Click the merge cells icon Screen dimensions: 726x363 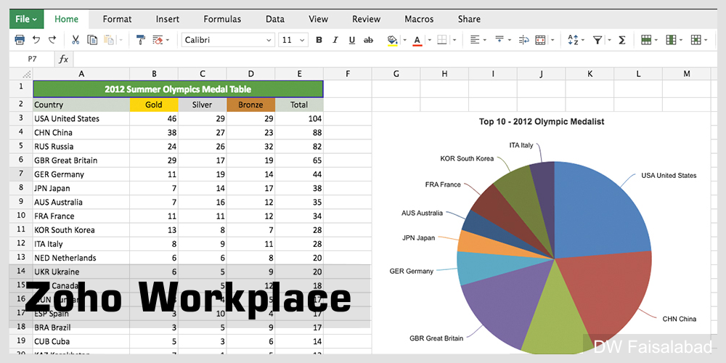pyautogui.click(x=540, y=40)
